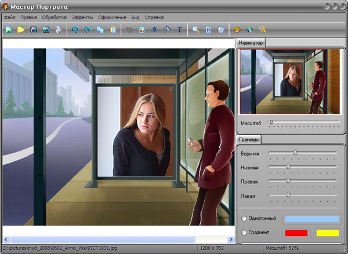Select the Crop tool icon

pos(129,29)
